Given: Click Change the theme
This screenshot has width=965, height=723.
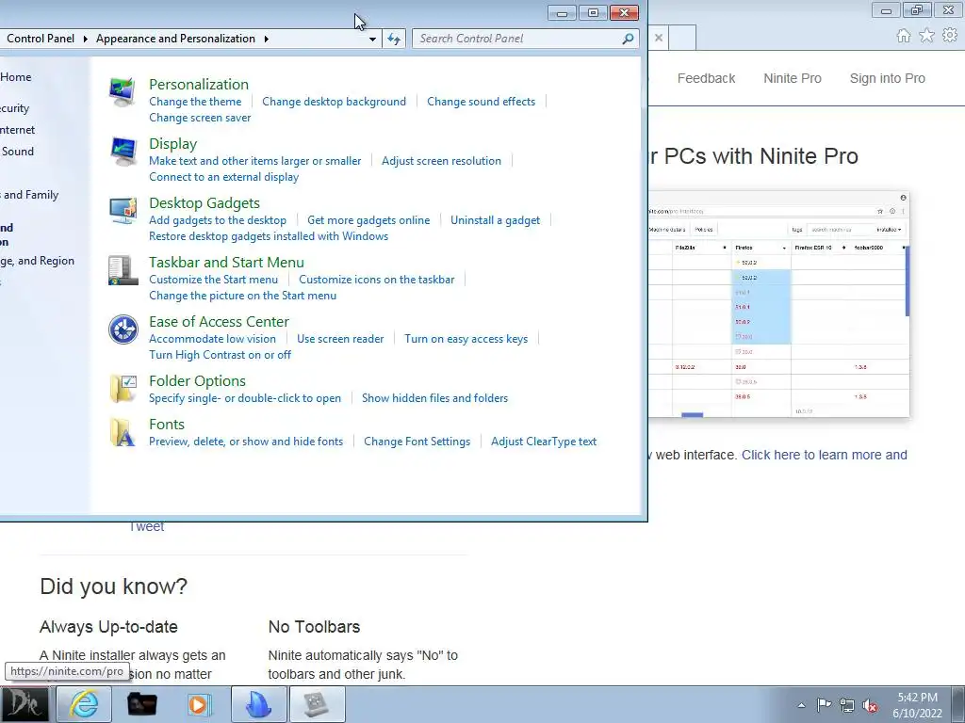Looking at the screenshot, I should coord(195,102).
